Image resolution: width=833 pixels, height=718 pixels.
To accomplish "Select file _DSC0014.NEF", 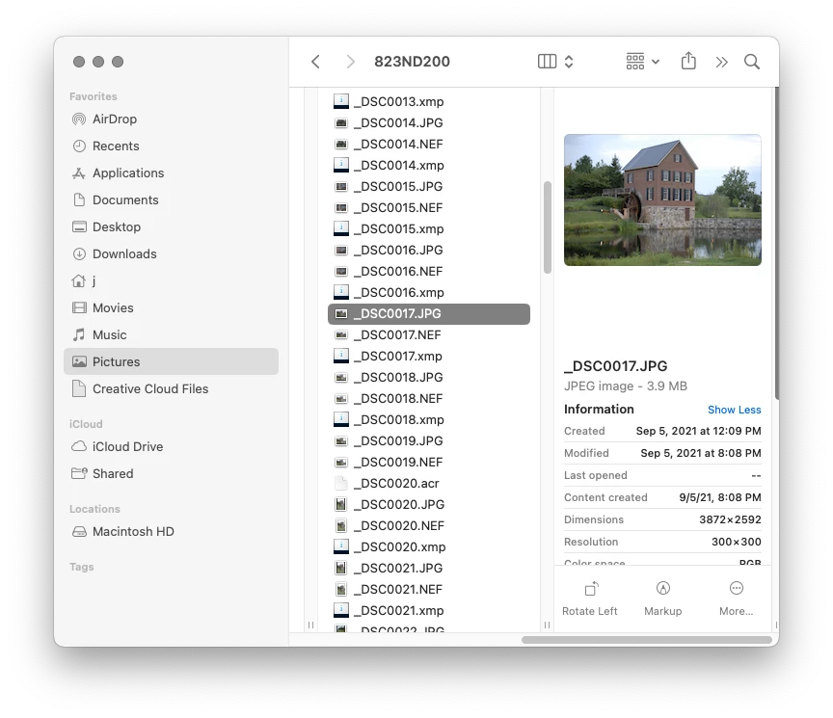I will coord(429,144).
